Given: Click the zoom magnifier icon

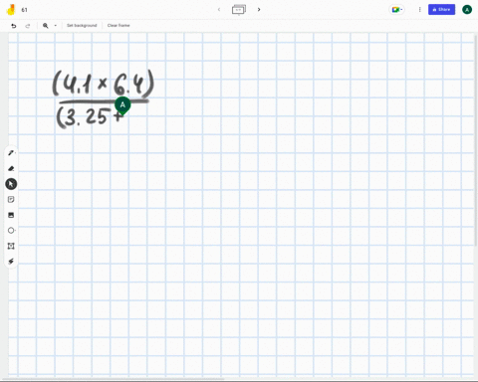Looking at the screenshot, I should pos(46,26).
